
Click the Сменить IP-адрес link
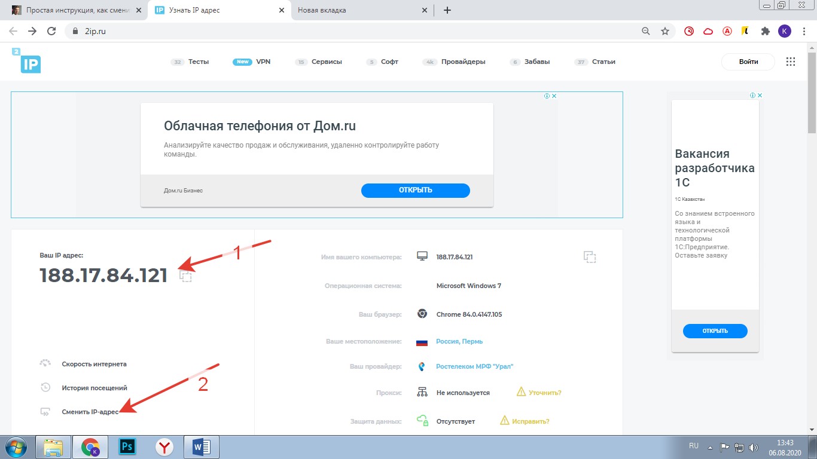pyautogui.click(x=90, y=412)
